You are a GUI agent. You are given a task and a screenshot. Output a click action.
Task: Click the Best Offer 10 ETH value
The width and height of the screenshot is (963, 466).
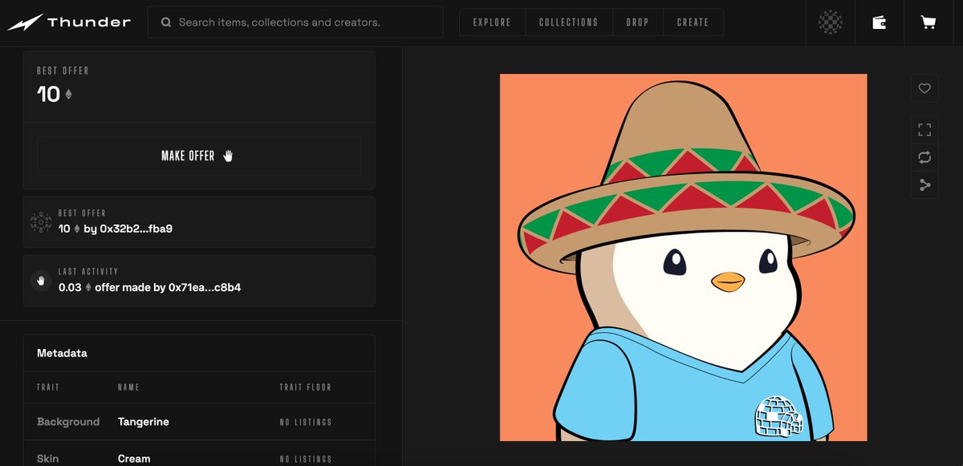click(x=55, y=95)
